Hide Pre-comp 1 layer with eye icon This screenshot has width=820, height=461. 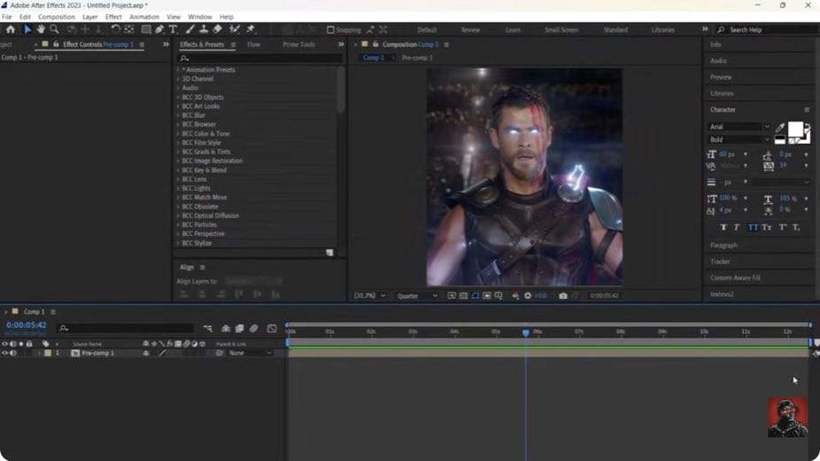tap(4, 353)
